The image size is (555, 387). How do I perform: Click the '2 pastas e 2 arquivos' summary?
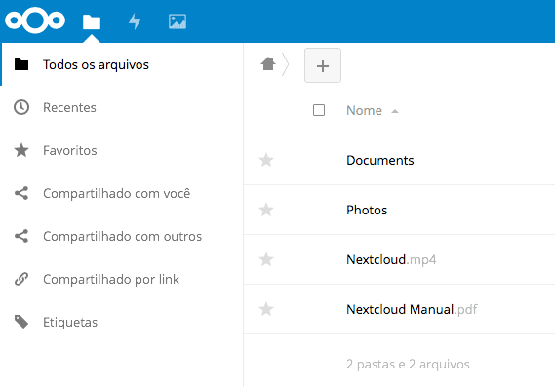(x=408, y=364)
